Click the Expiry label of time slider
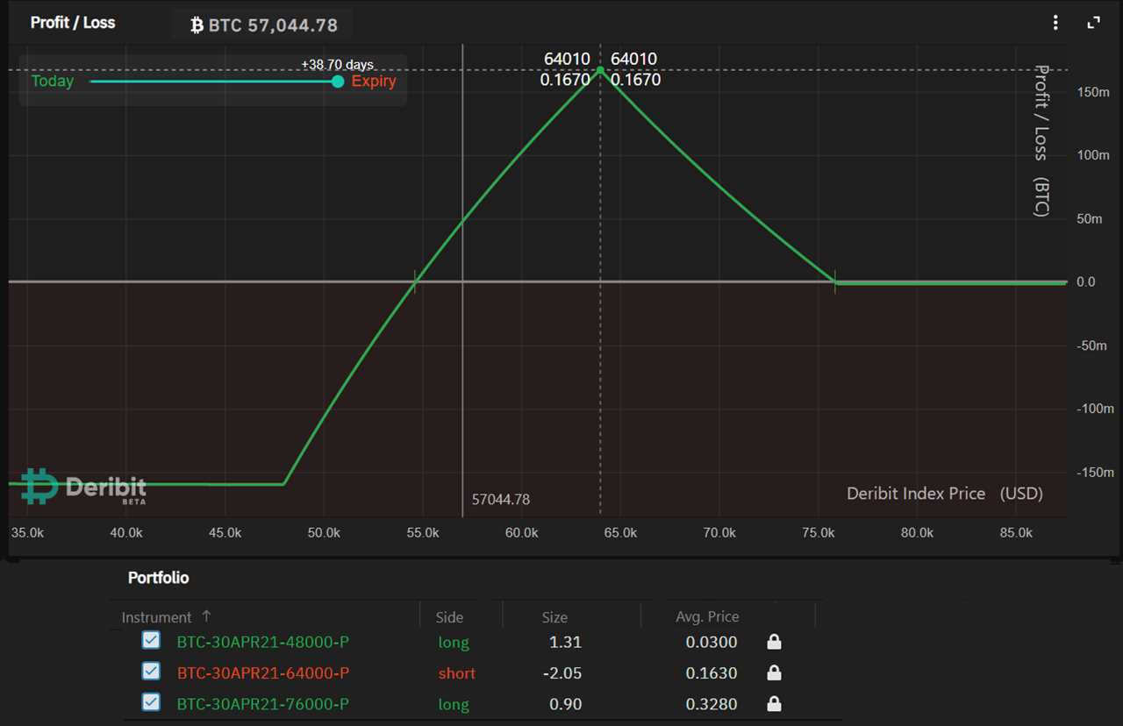This screenshot has width=1123, height=726. (374, 82)
